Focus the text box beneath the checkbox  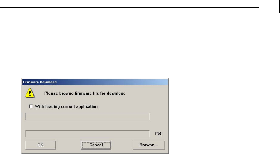point(88,116)
